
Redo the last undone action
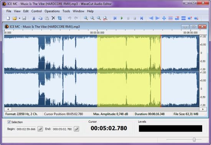(76, 18)
